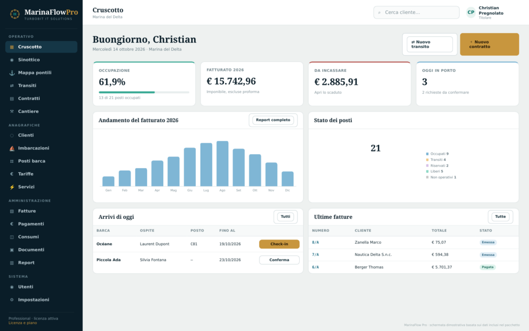
Task: Click the CP user avatar
Action: click(471, 12)
